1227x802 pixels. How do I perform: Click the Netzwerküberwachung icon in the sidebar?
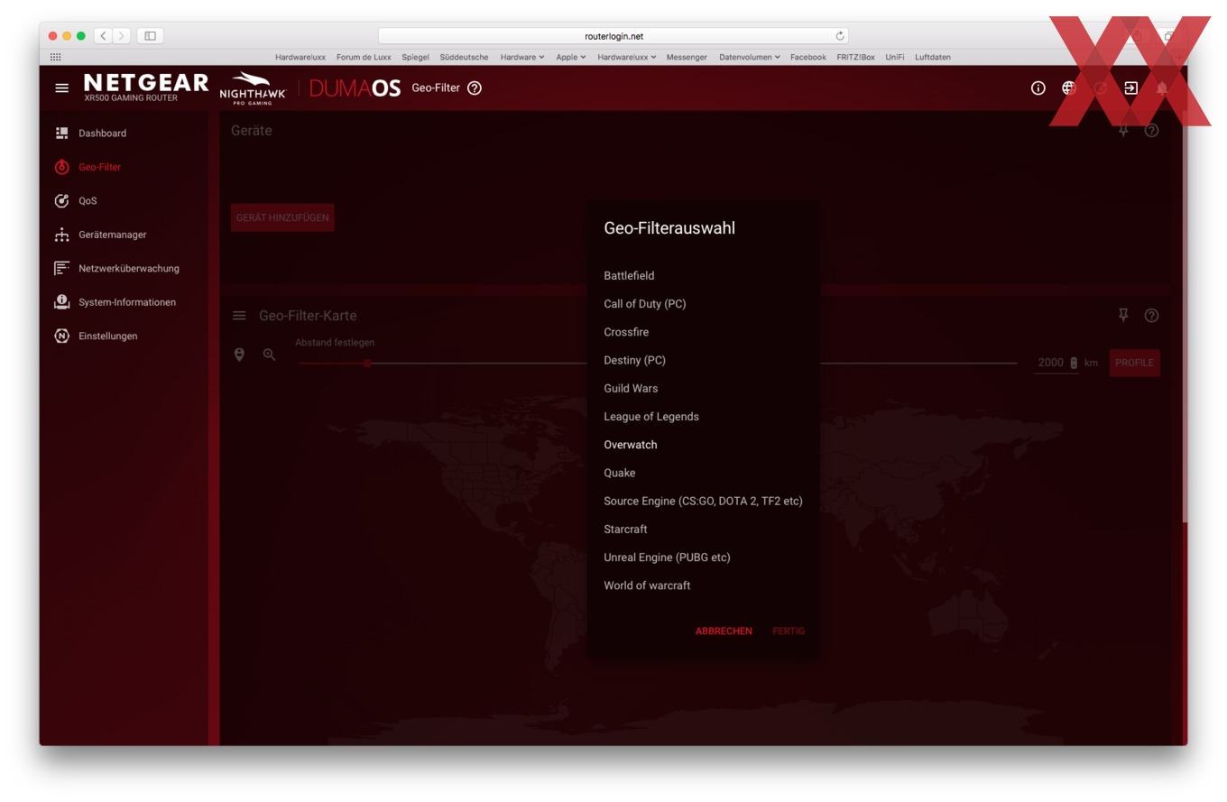61,268
